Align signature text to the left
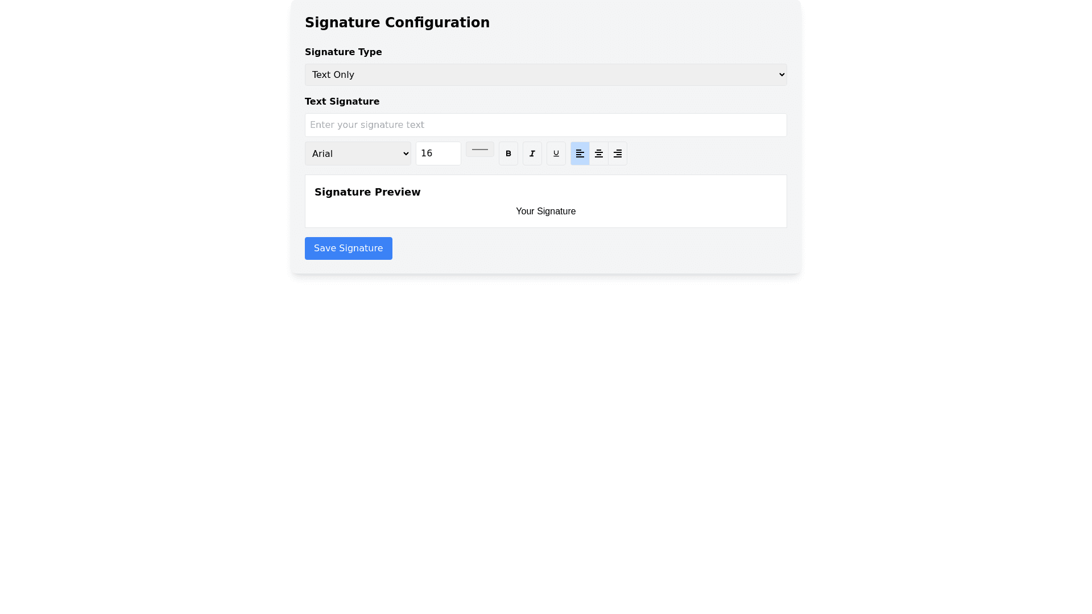Screen dimensions: 1092x614 click(580, 153)
